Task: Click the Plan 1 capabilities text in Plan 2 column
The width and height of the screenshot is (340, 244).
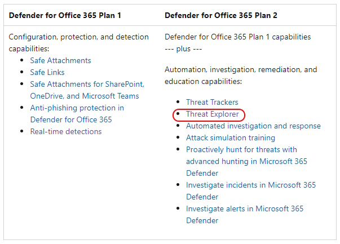Action: tap(237, 37)
